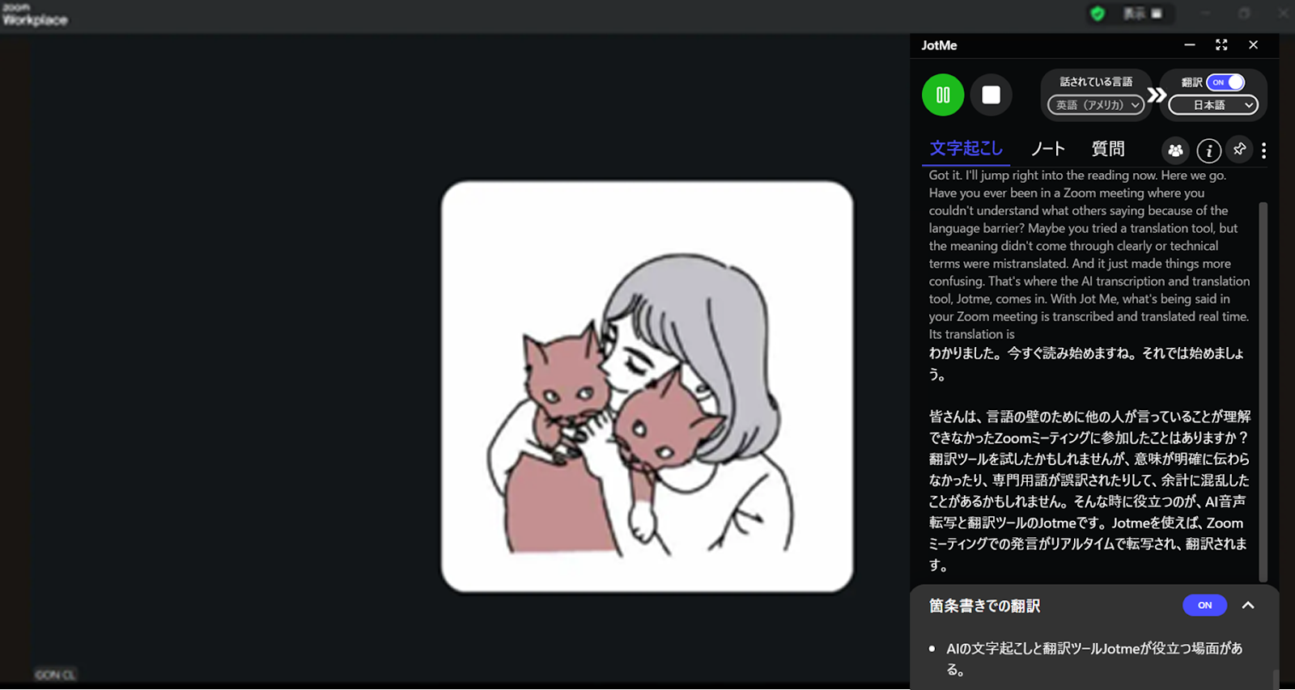Viewport: 1295px width, 690px height.
Task: Click the participant's cat illustration thumbnail
Action: point(647,387)
